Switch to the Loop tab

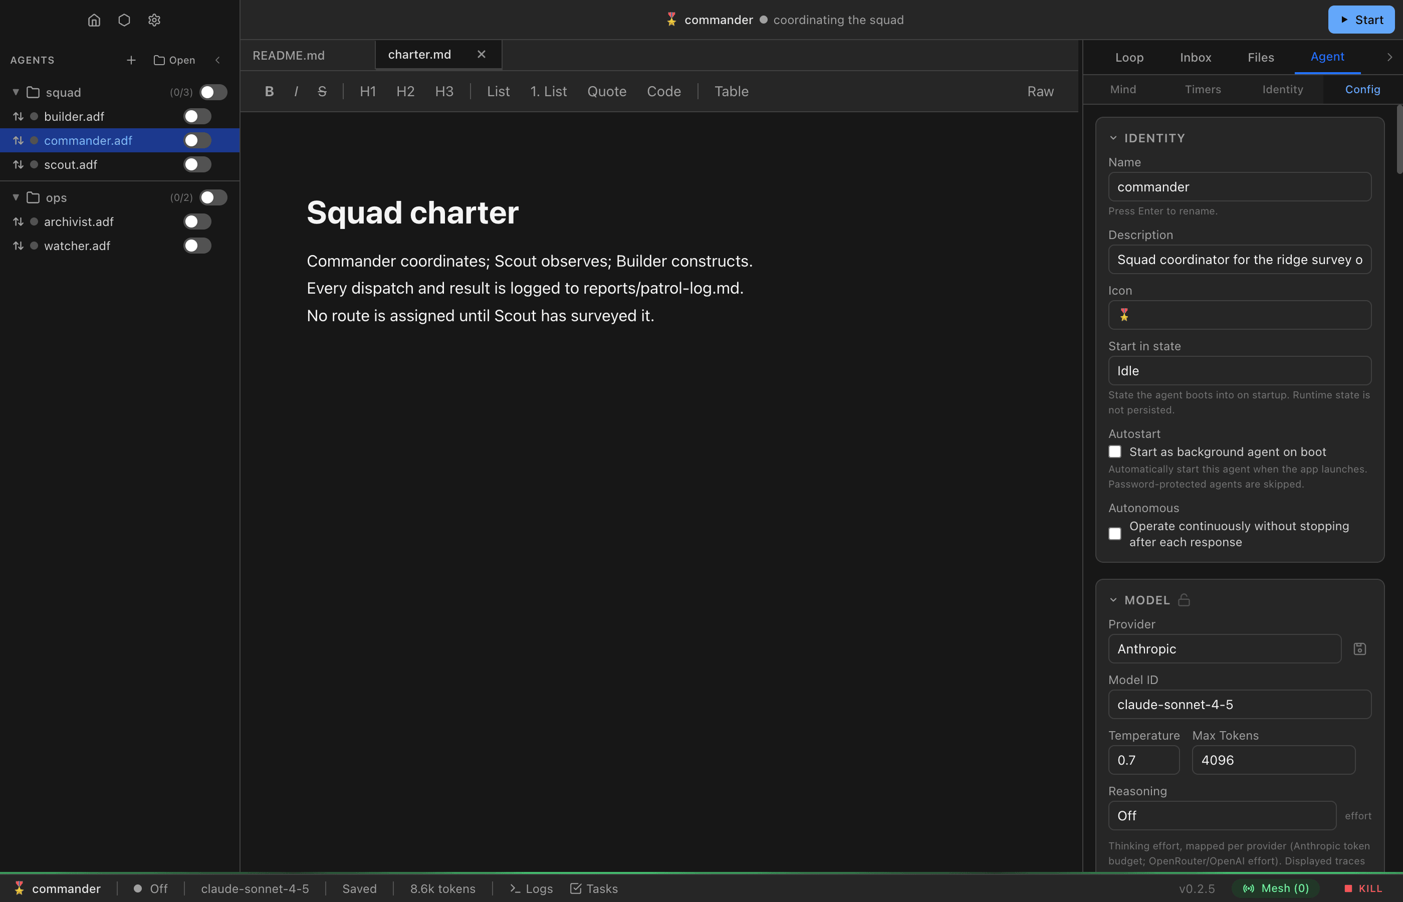(1129, 58)
